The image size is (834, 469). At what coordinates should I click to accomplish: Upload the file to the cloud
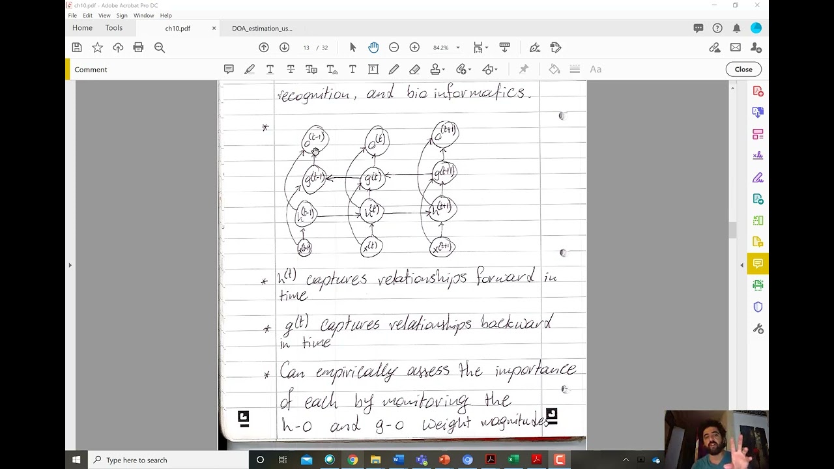(x=118, y=48)
